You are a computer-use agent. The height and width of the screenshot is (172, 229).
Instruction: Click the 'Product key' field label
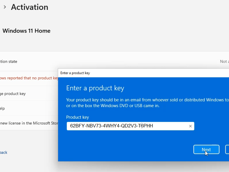click(78, 117)
